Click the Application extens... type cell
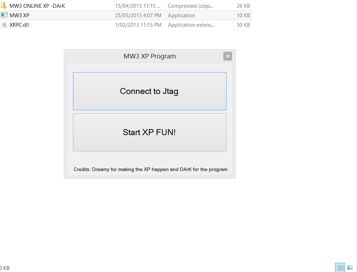357x272 pixels. tap(191, 25)
